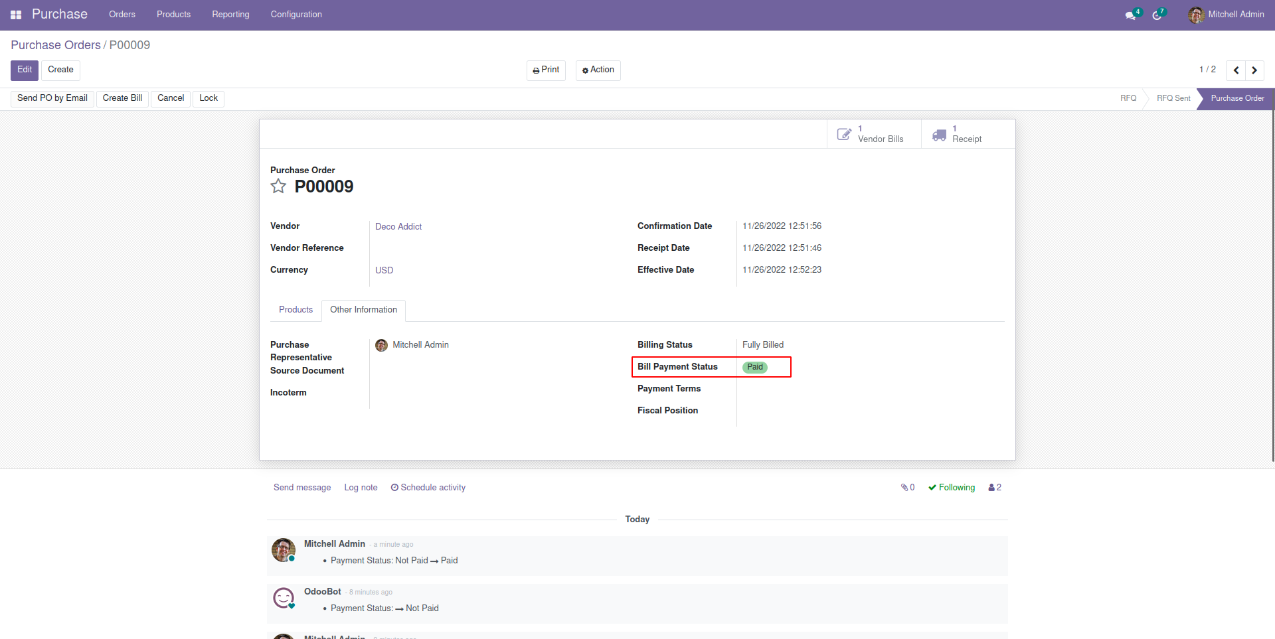Open the conversations chat icon
1275x639 pixels.
pos(1130,15)
